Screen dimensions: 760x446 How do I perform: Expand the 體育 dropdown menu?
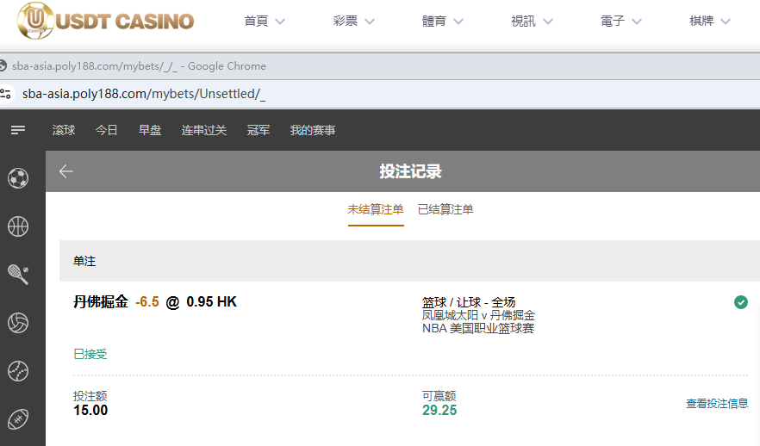click(443, 21)
